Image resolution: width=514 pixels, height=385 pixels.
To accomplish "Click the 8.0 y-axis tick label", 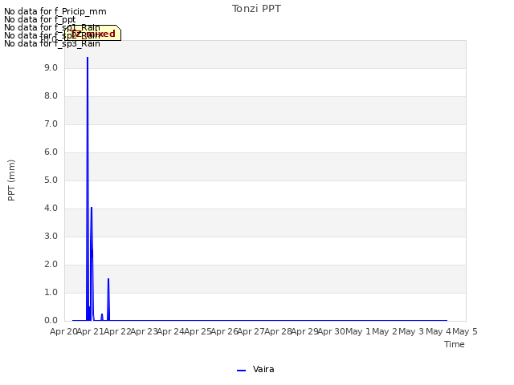I will tap(51, 96).
